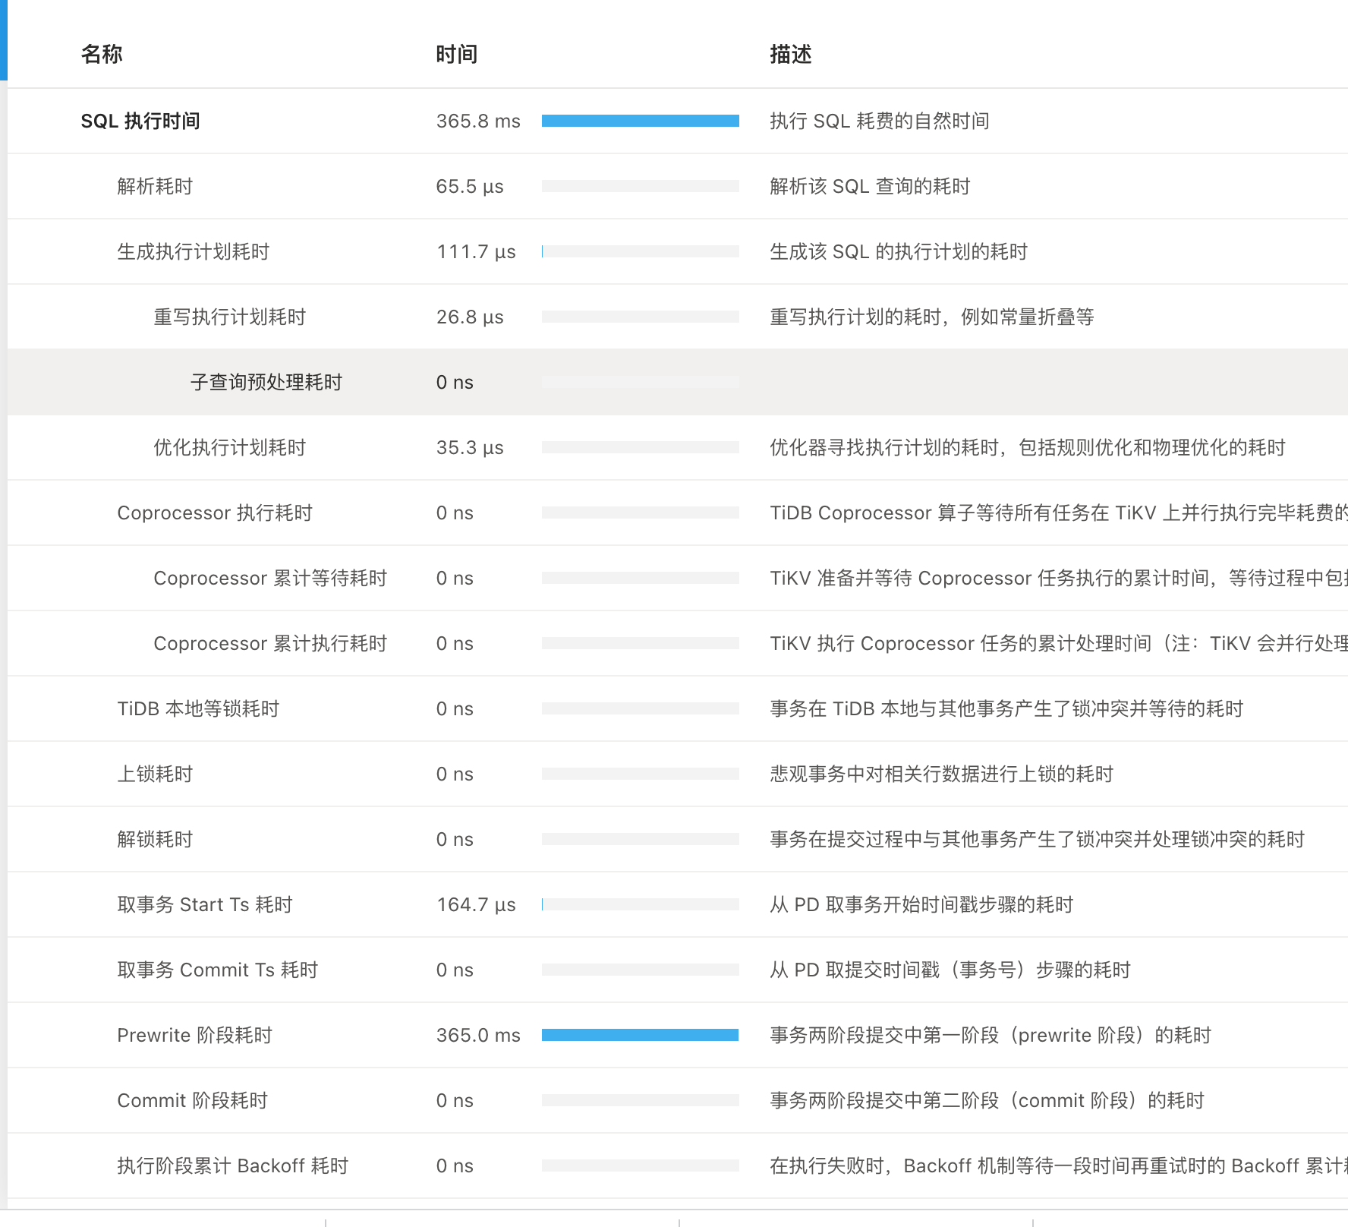Click the 365.0 ms time value
Image resolution: width=1348 pixels, height=1227 pixels.
tap(478, 1036)
